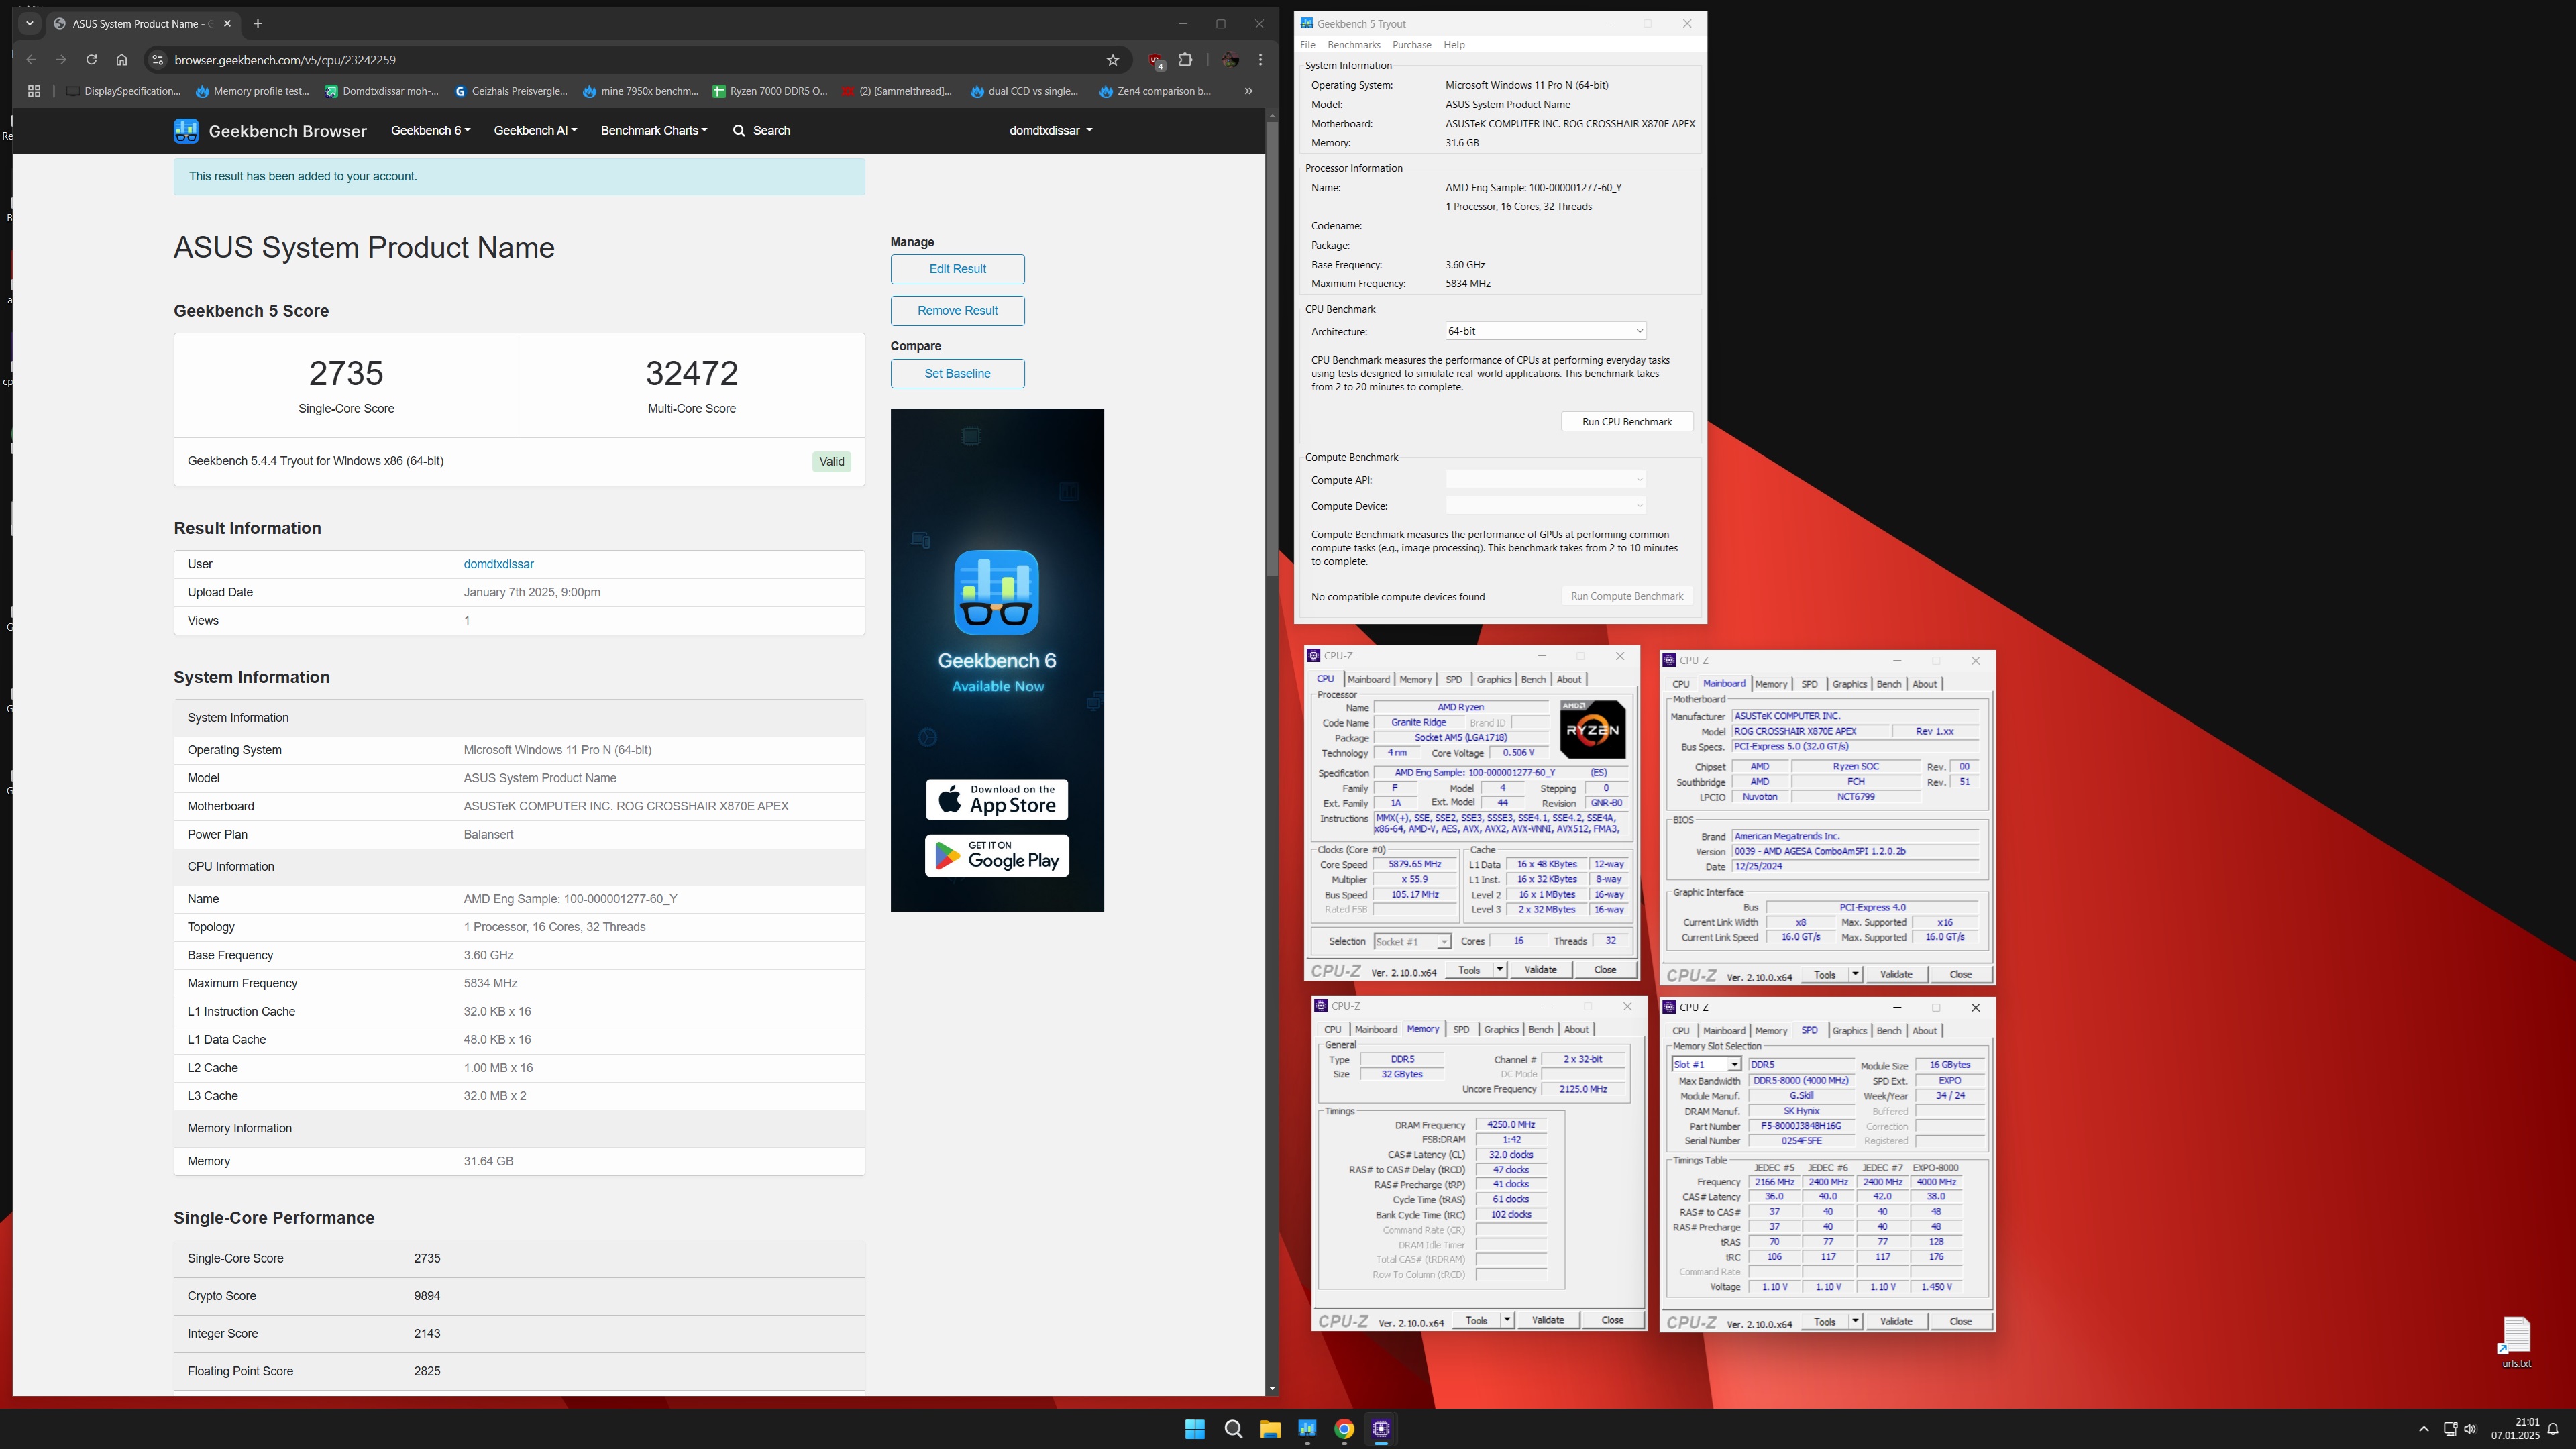Expand the Benchmark Charts dropdown

653,131
